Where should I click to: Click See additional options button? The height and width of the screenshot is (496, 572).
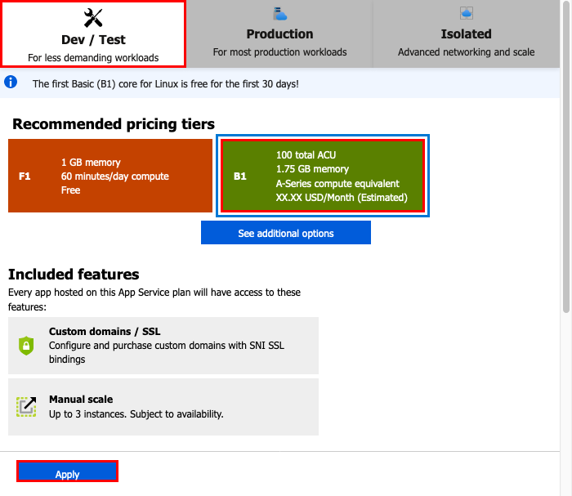coord(286,233)
